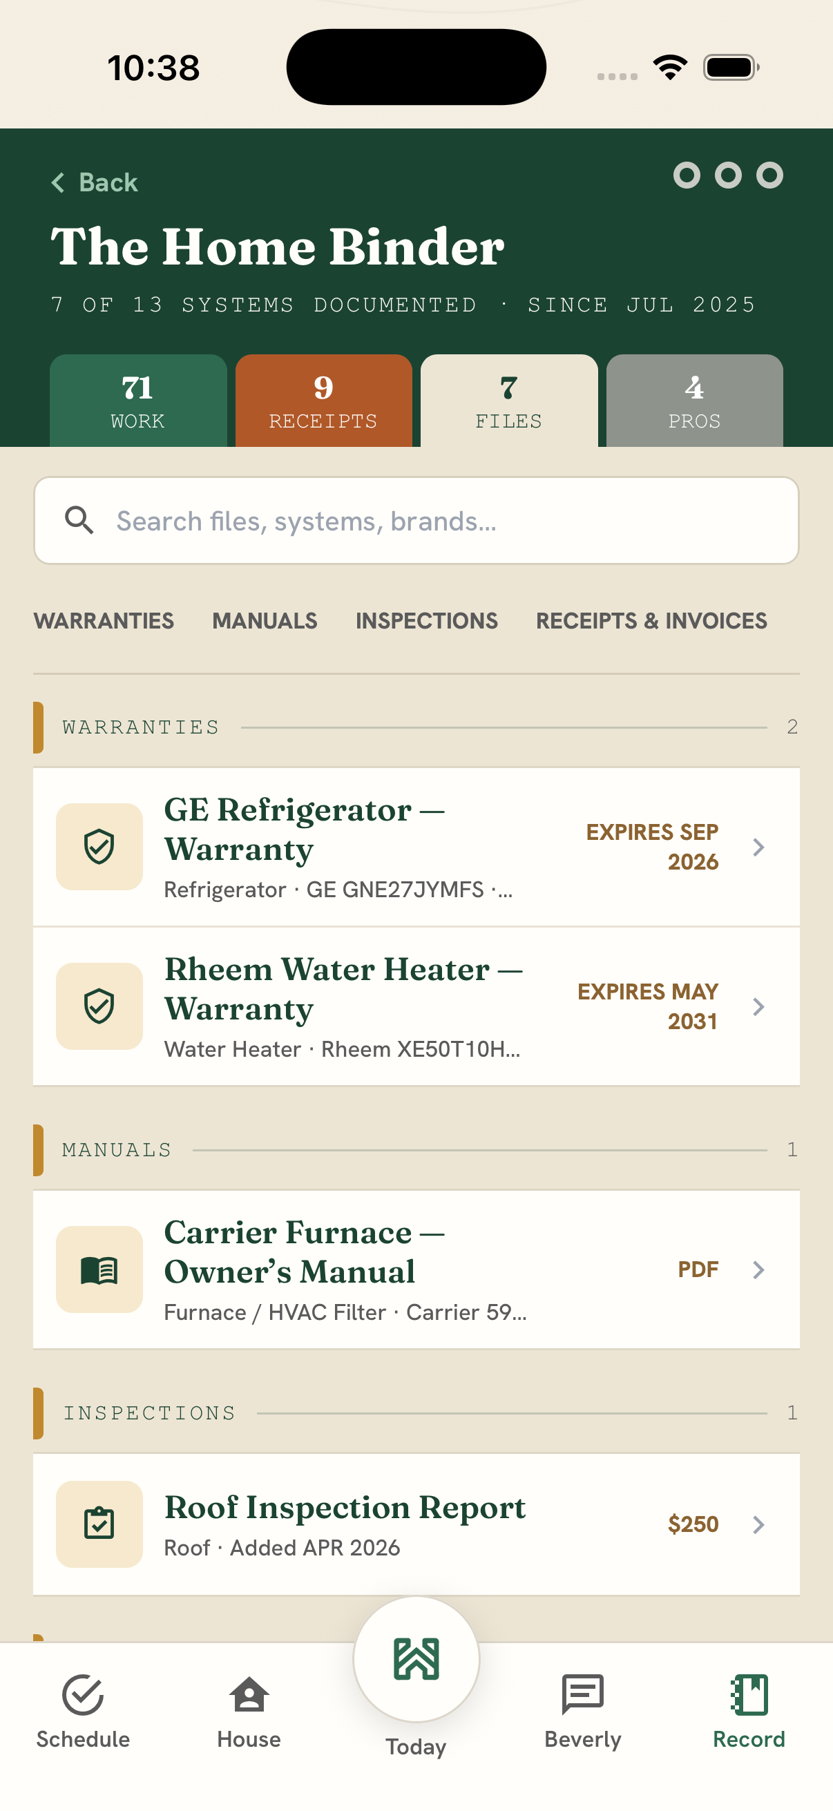The height and width of the screenshot is (1811, 833).
Task: Tap the EXPIRES MAY 2031 label
Action: tap(648, 1006)
